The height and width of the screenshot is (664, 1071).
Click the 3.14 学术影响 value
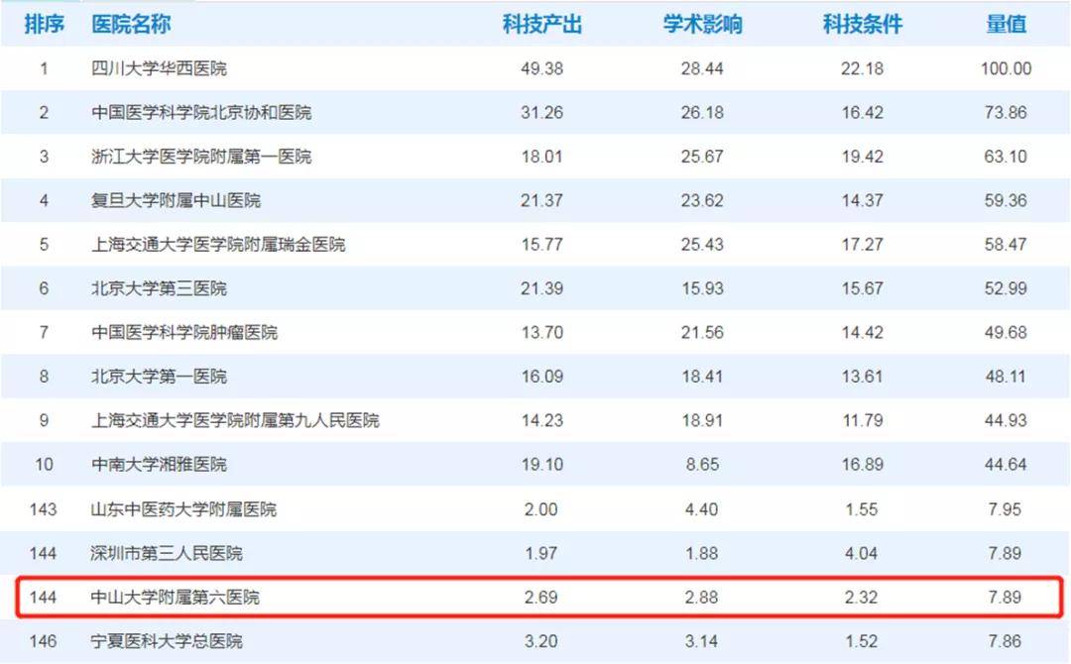click(701, 641)
